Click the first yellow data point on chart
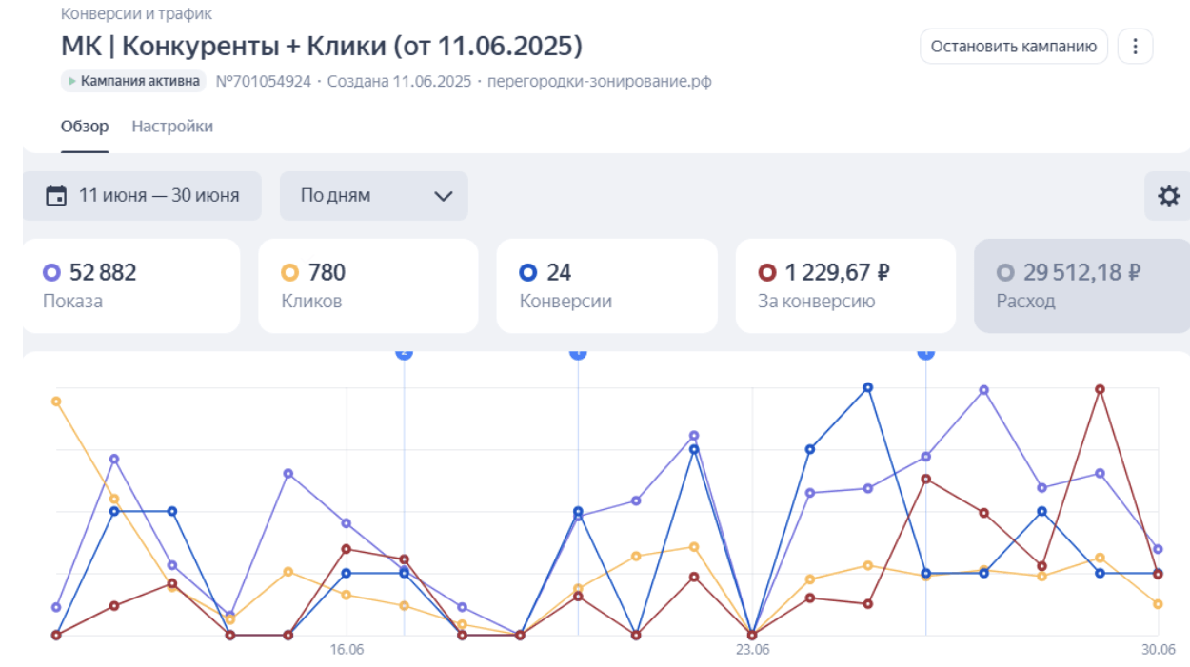The width and height of the screenshot is (1190, 667). [x=56, y=402]
